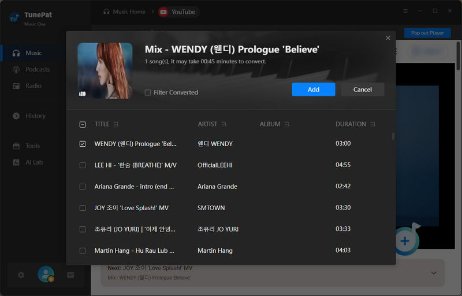The image size is (462, 296).
Task: Open the hamburger menu in title bar
Action: (x=405, y=11)
